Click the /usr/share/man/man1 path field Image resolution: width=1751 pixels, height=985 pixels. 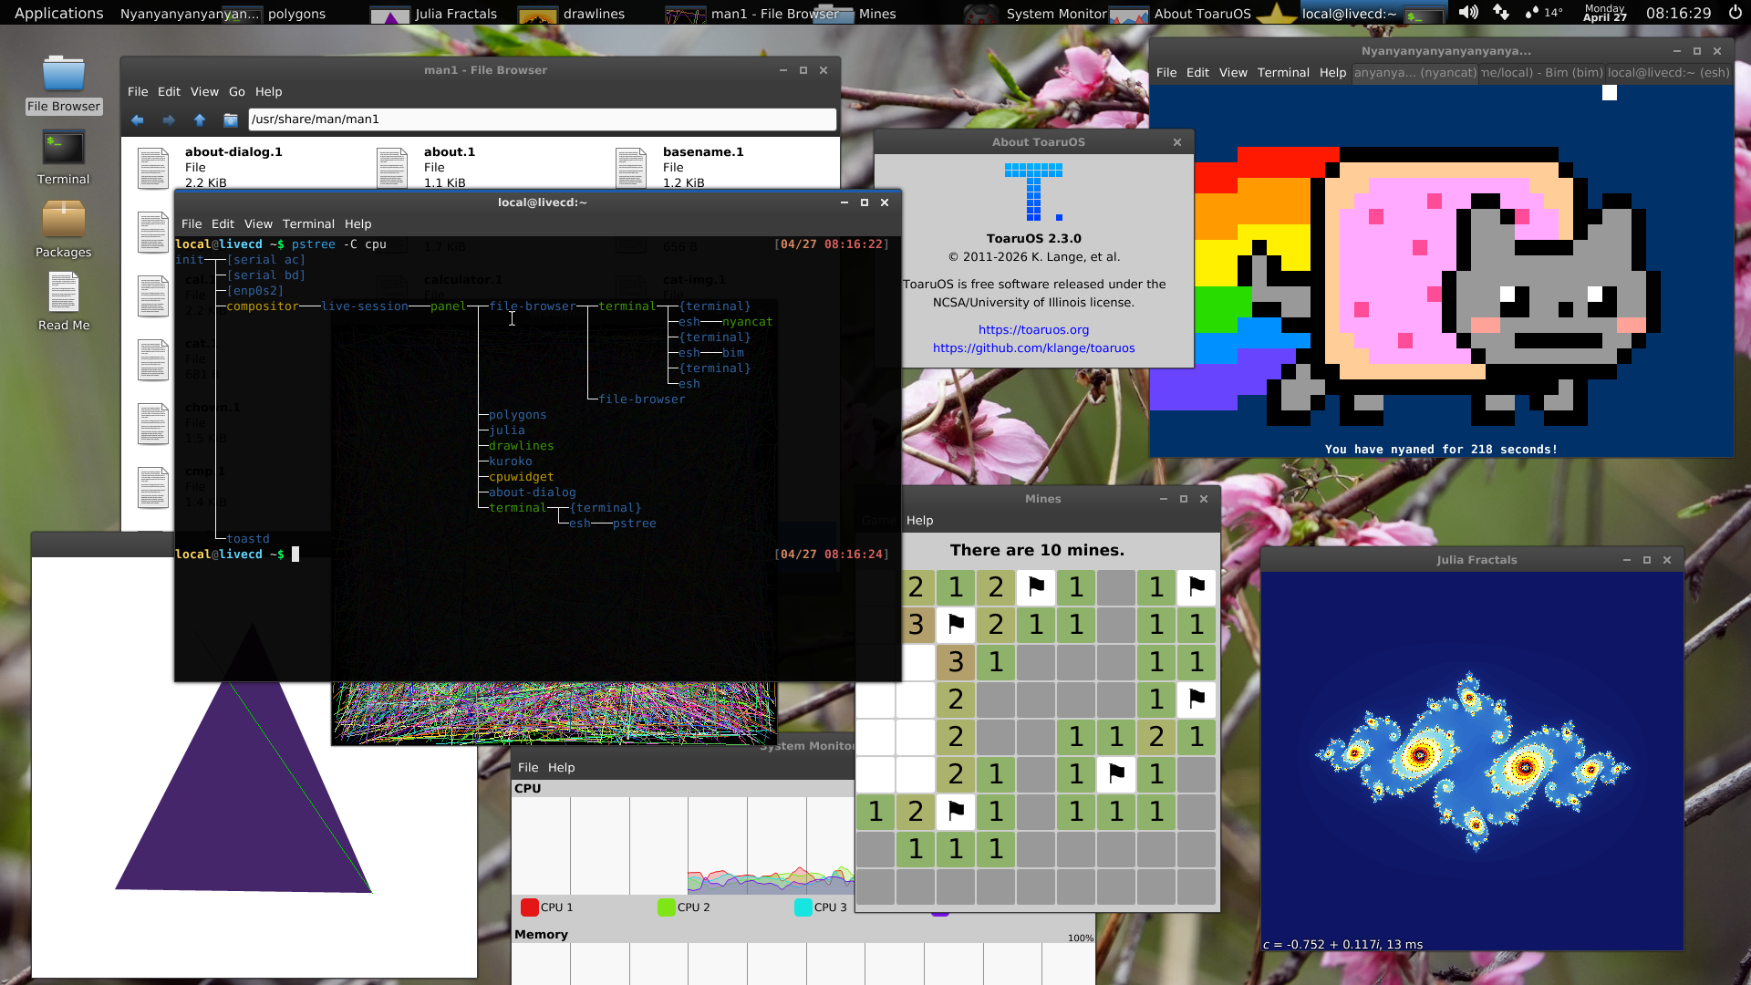click(x=542, y=119)
